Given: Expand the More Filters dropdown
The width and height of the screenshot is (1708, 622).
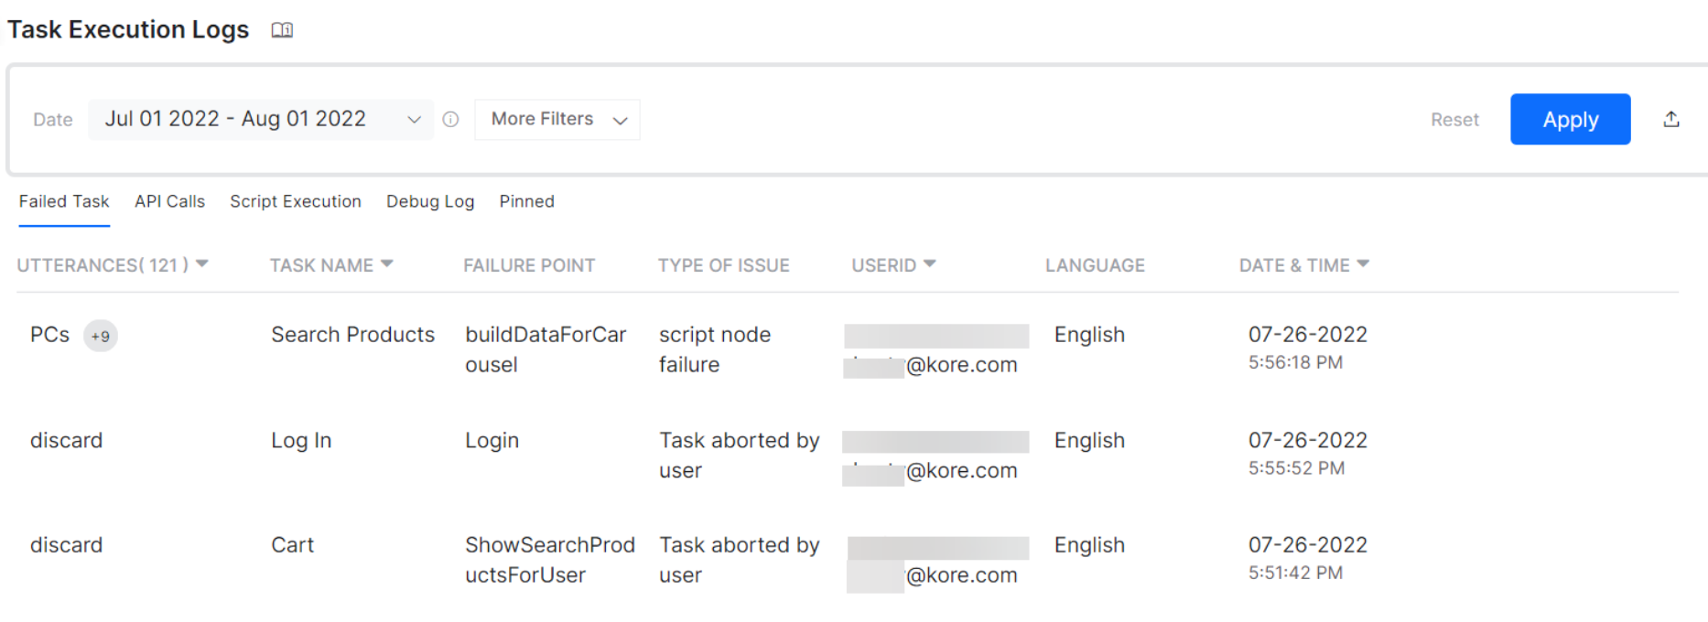Looking at the screenshot, I should (x=557, y=119).
